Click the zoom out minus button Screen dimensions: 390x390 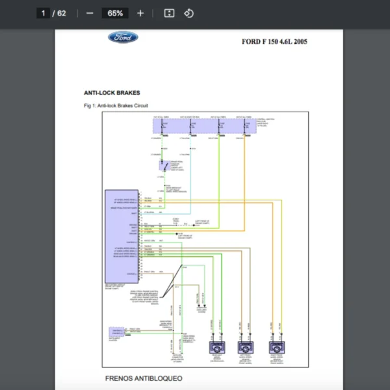[90, 13]
